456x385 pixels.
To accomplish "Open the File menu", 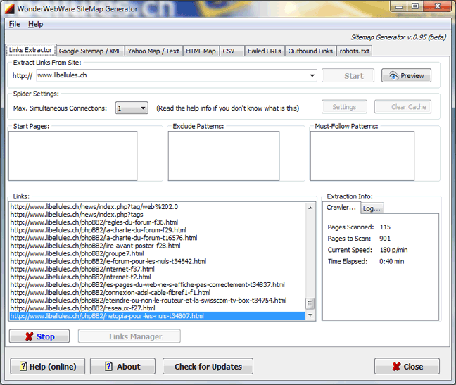I will (14, 24).
